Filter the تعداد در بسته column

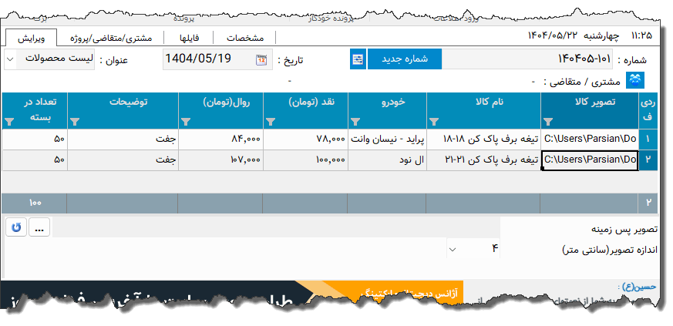[x=10, y=122]
